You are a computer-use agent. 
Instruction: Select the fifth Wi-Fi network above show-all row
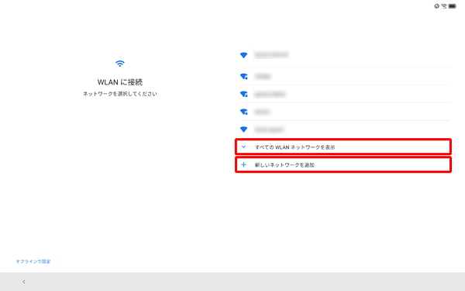coord(345,130)
